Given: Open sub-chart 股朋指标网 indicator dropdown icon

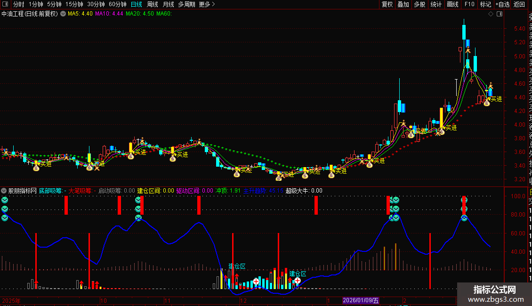Looking at the screenshot, I should point(4,191).
